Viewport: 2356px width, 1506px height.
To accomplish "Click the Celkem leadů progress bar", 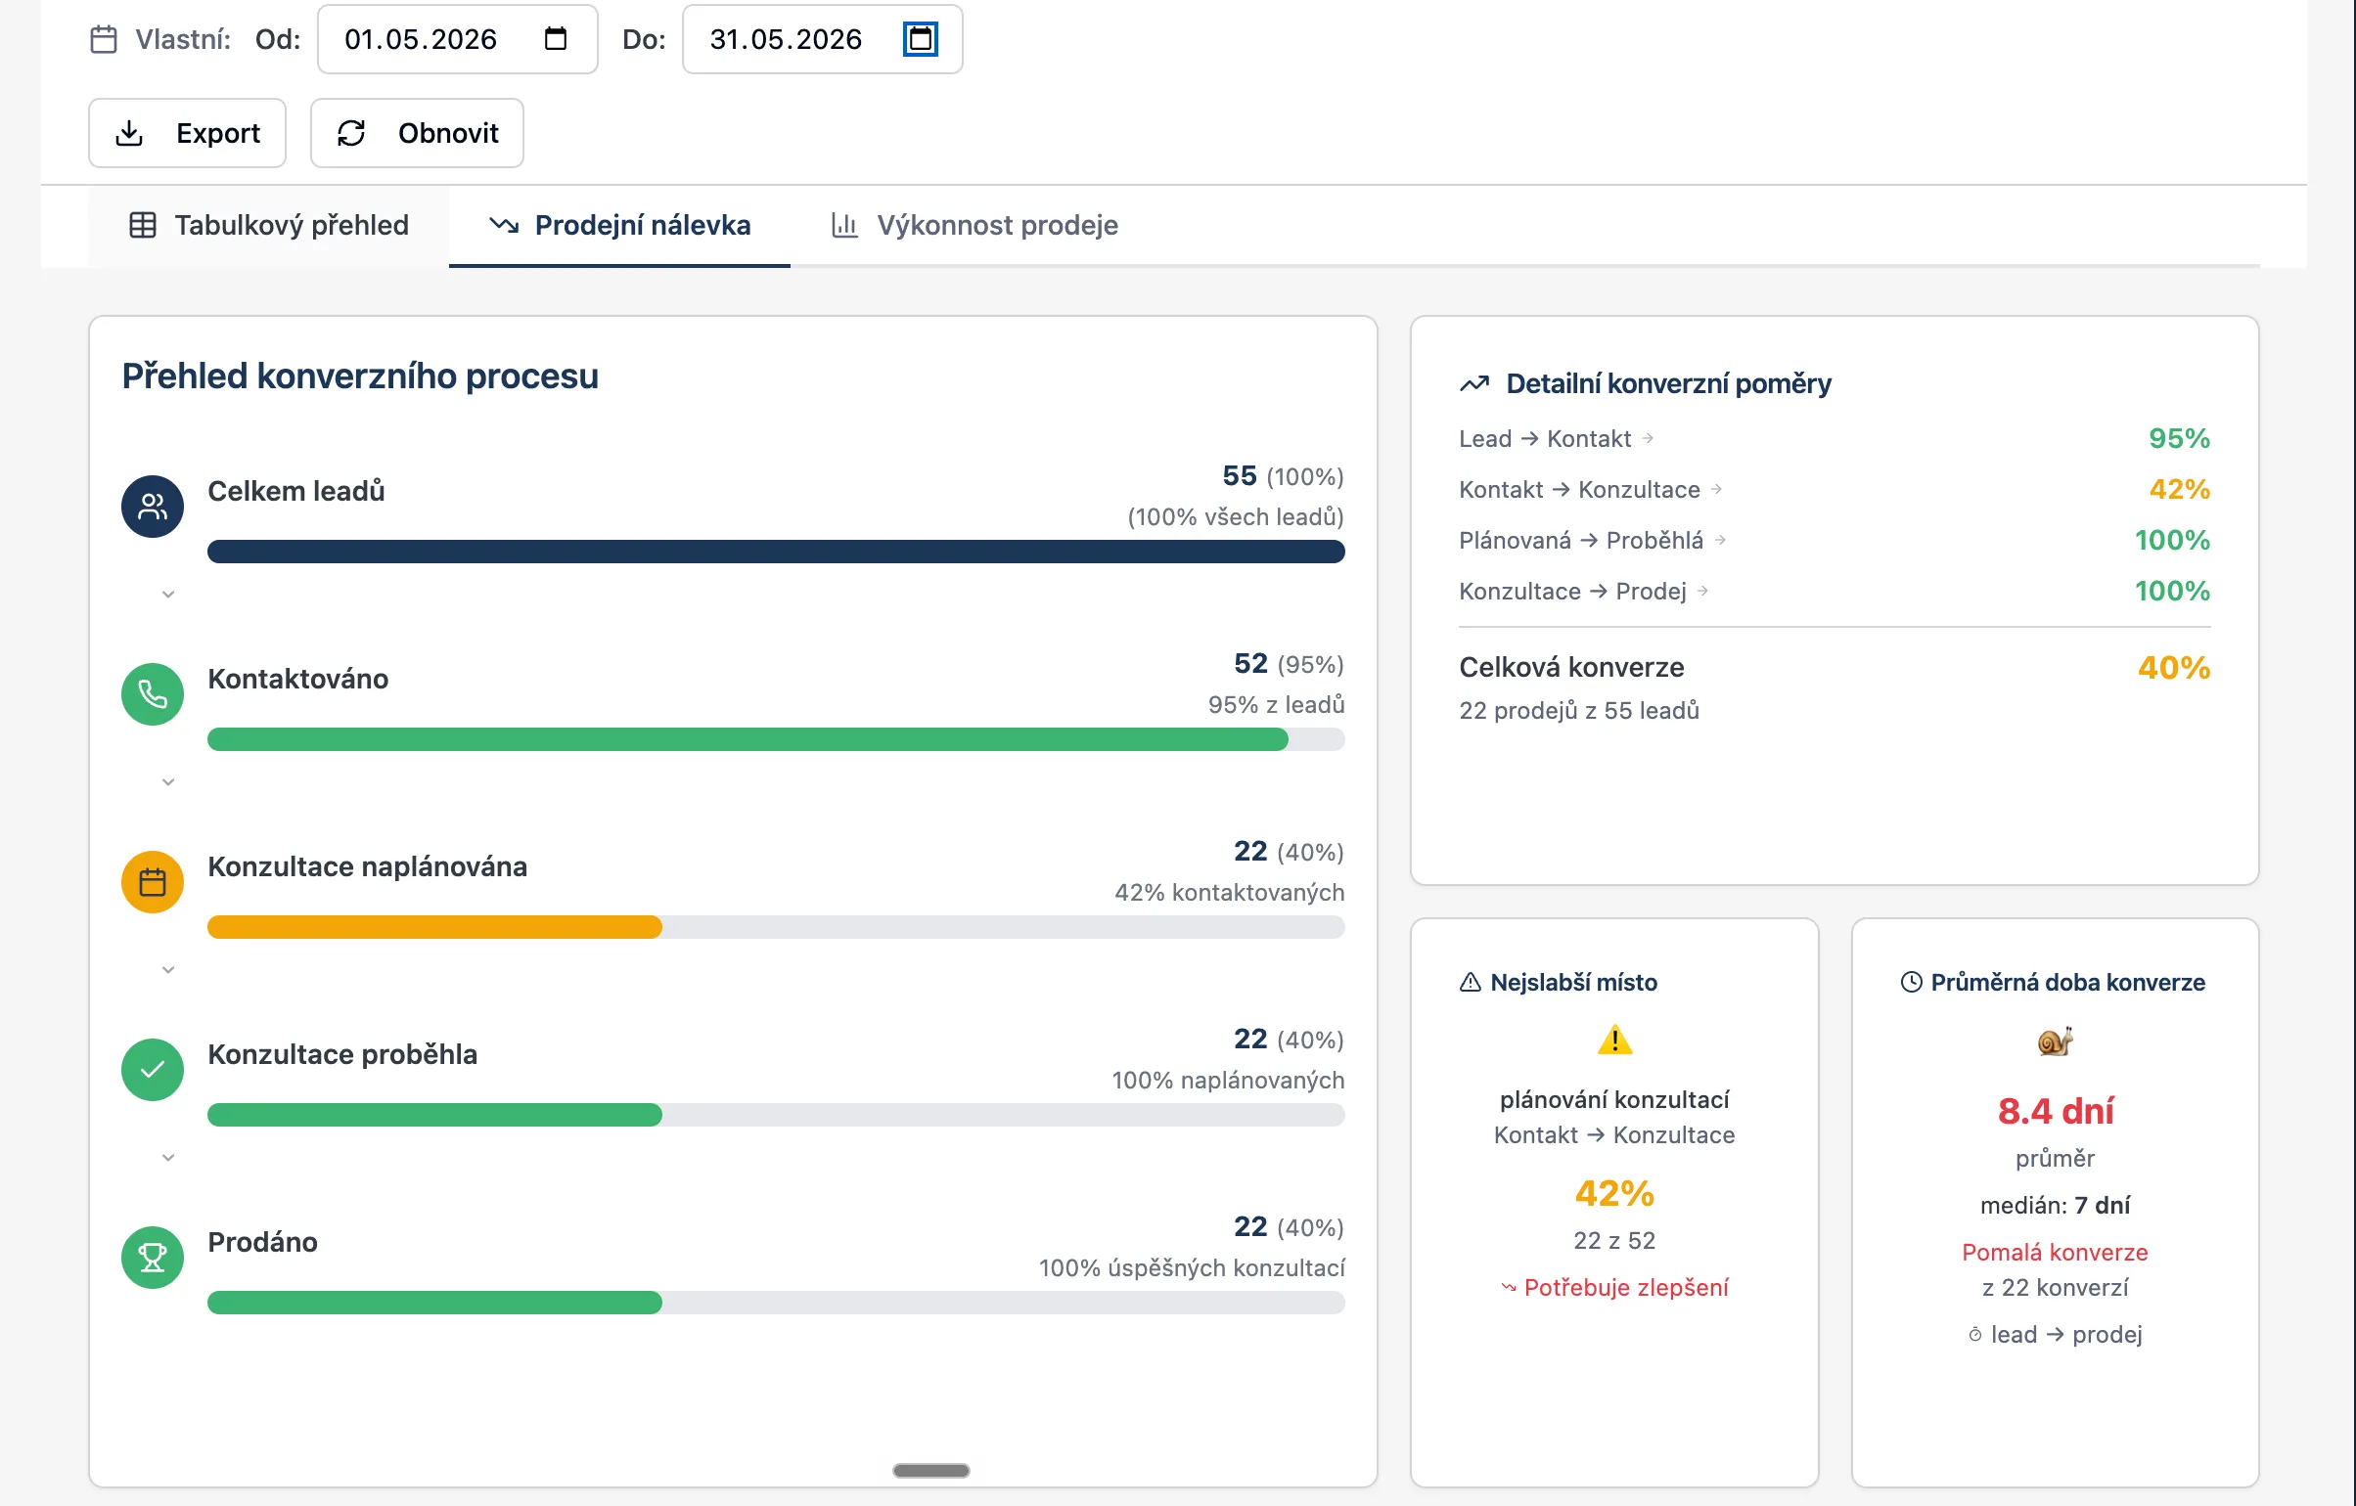I will click(x=776, y=552).
